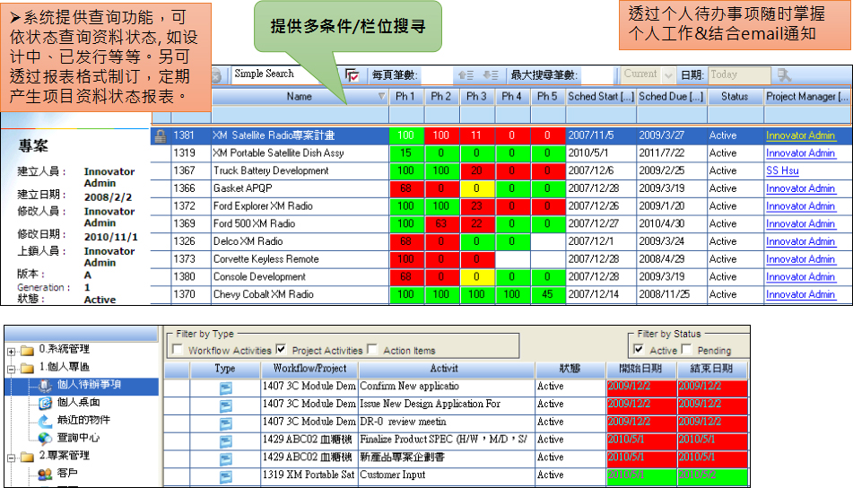Collapse the 1.個人專區 tree node
Image resolution: width=853 pixels, height=488 pixels.
point(10,368)
